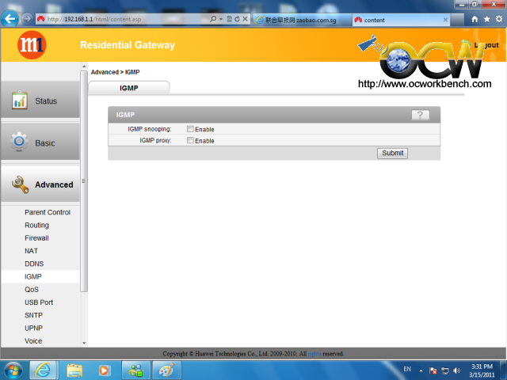
Task: Open Windows Live Messenger taskbar icon
Action: (135, 370)
